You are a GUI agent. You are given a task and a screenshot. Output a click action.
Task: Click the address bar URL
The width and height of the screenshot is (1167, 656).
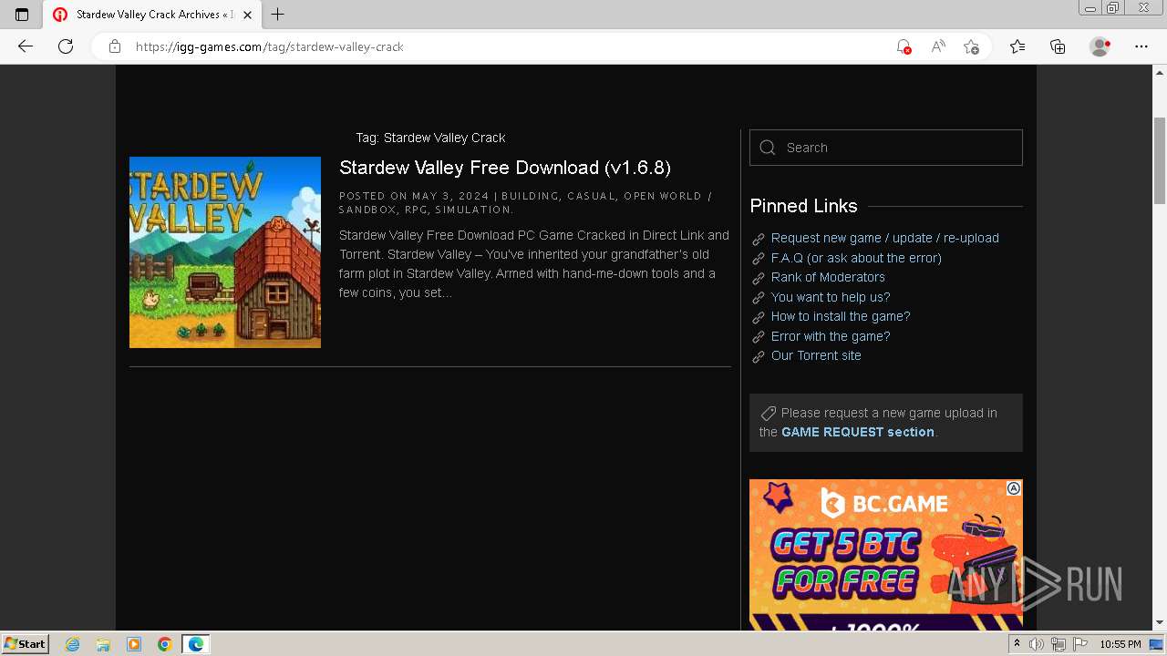pos(270,46)
